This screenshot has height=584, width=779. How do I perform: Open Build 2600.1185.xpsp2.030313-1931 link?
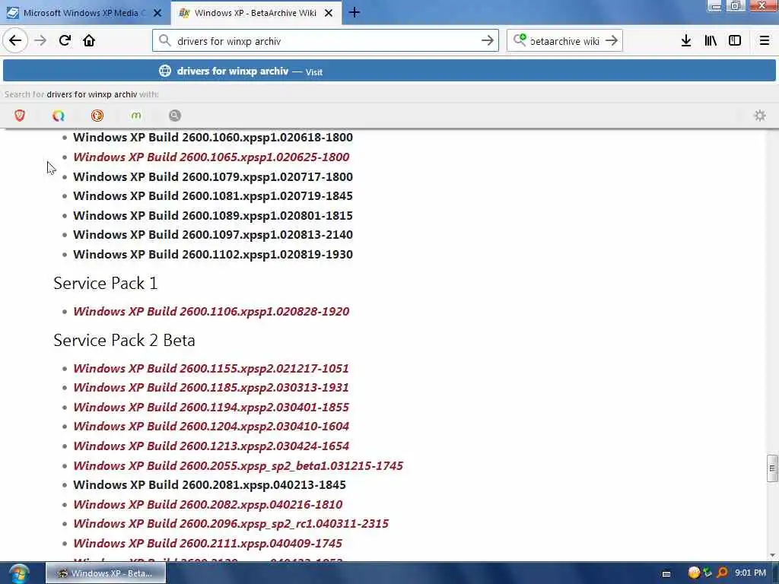click(x=211, y=387)
